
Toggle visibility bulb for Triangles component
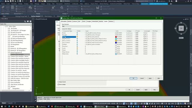click(x=77, y=35)
